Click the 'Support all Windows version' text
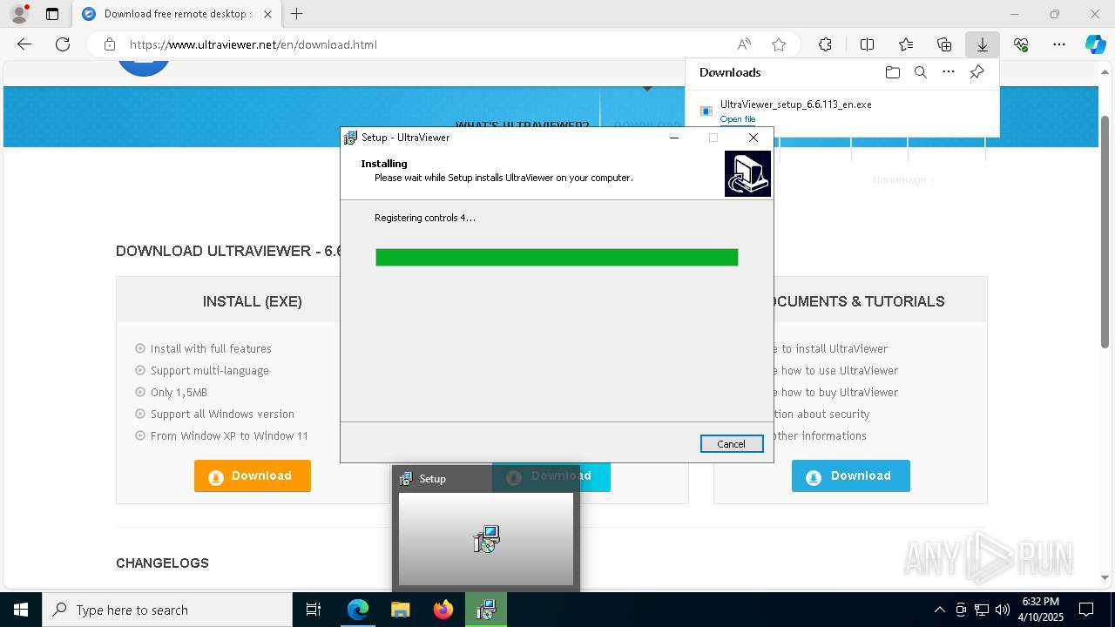 click(222, 414)
